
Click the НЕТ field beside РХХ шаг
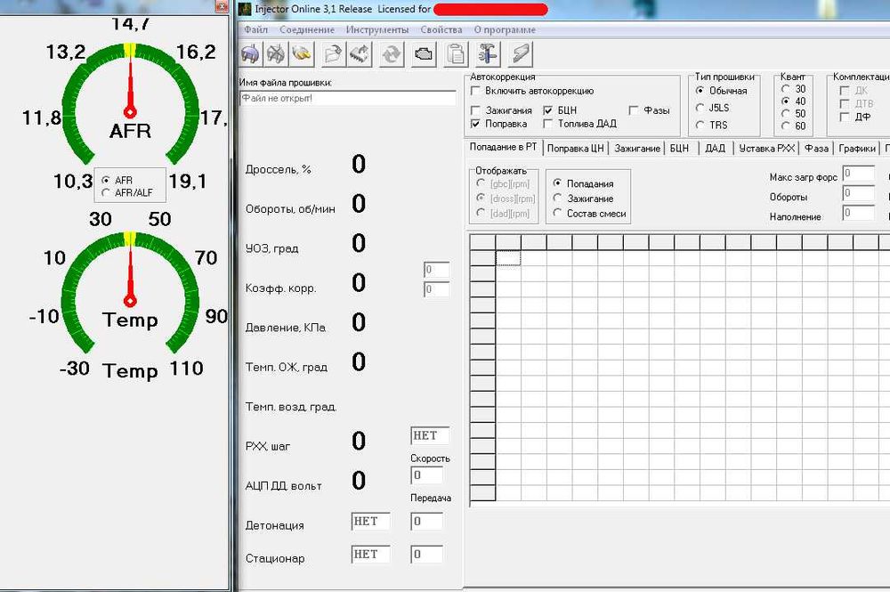point(430,435)
